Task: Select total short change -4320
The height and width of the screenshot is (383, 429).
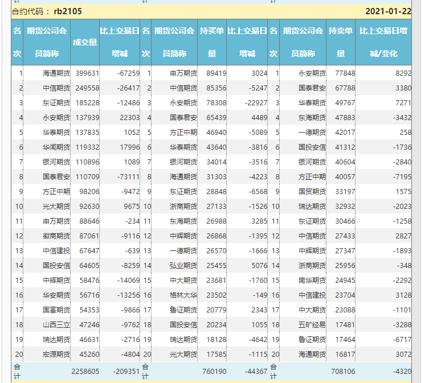Action: (x=402, y=371)
